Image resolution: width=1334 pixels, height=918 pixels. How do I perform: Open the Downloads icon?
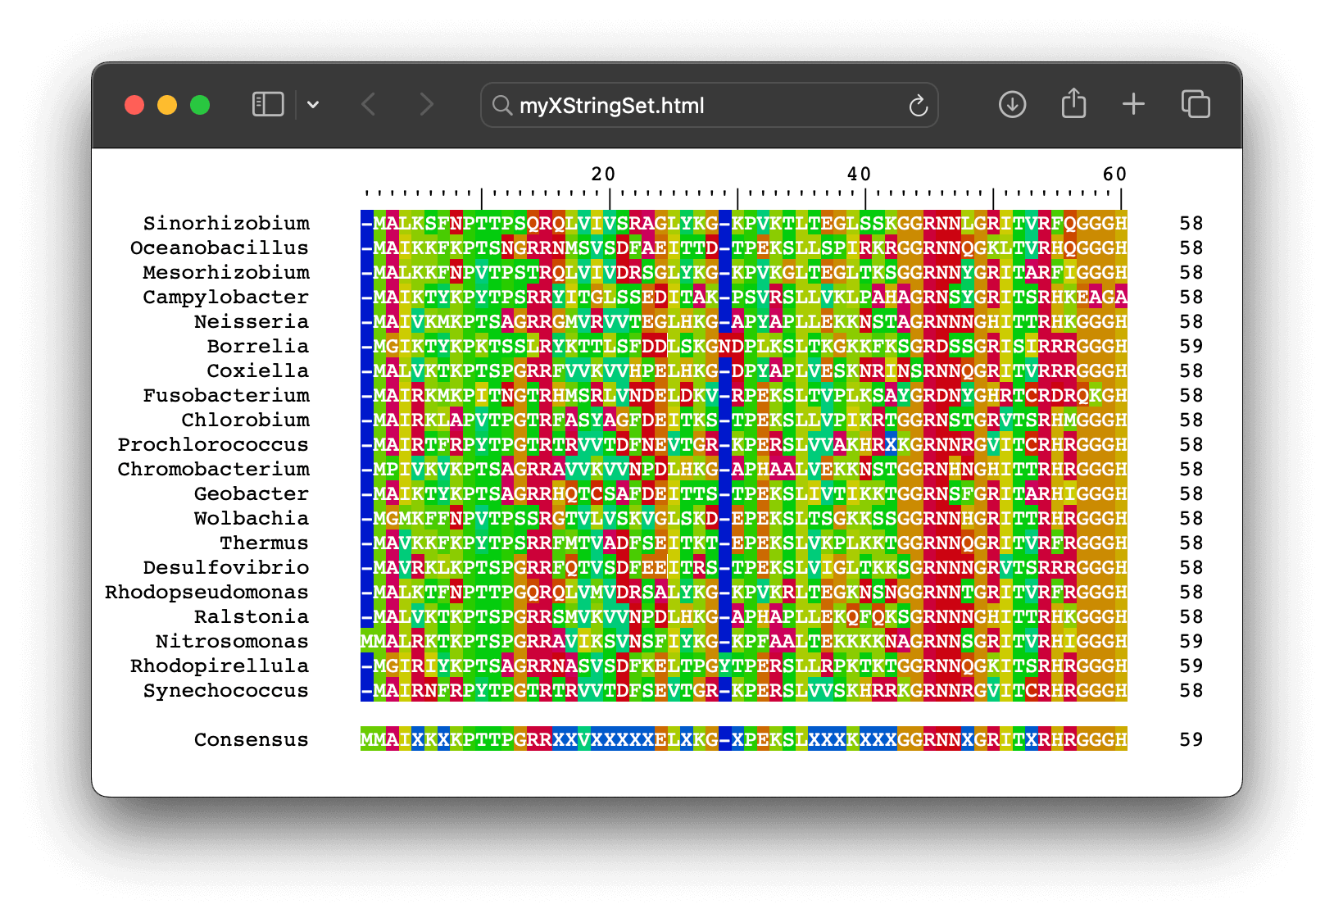[x=1012, y=105]
